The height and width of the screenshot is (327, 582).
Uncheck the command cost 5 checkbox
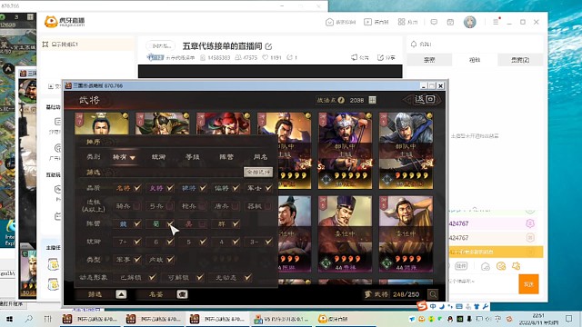click(203, 242)
